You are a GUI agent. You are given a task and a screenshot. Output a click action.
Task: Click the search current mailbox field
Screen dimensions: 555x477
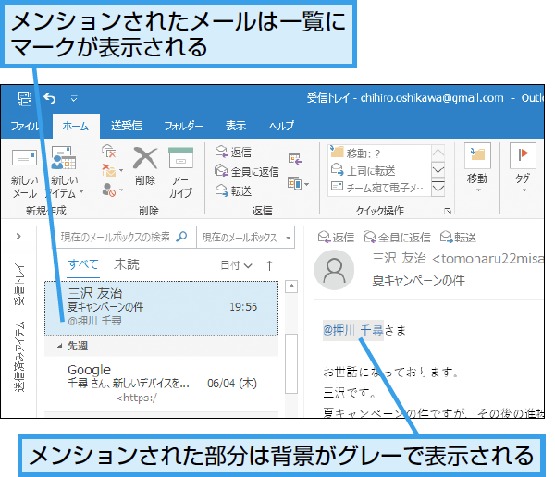[x=122, y=237]
